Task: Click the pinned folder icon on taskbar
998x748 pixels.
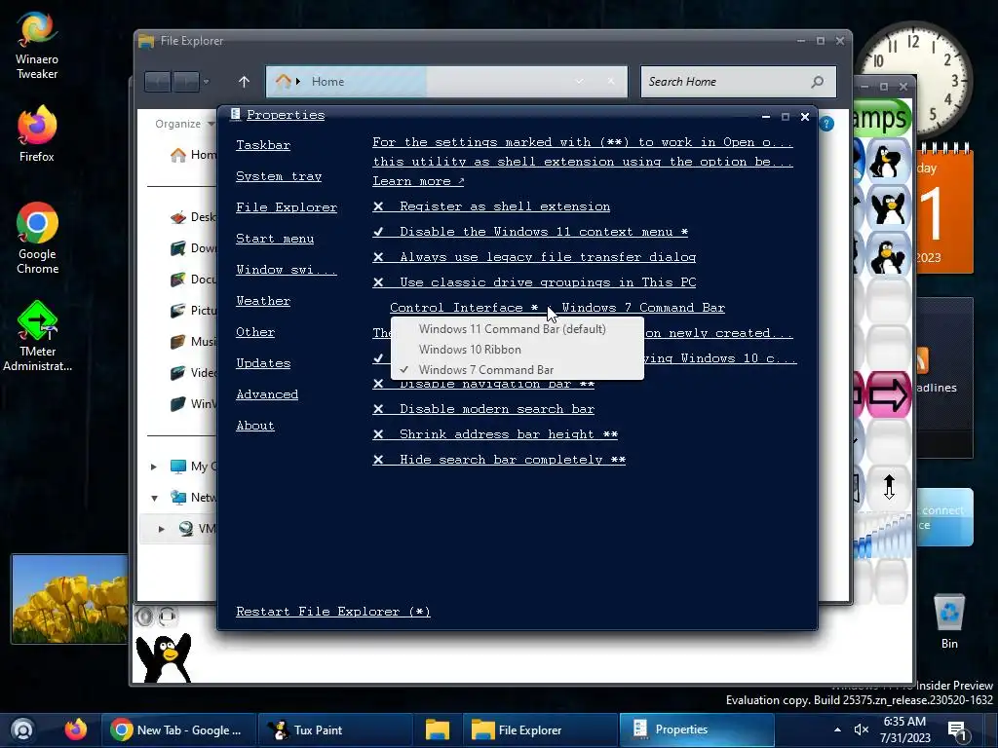Action: pyautogui.click(x=438, y=730)
